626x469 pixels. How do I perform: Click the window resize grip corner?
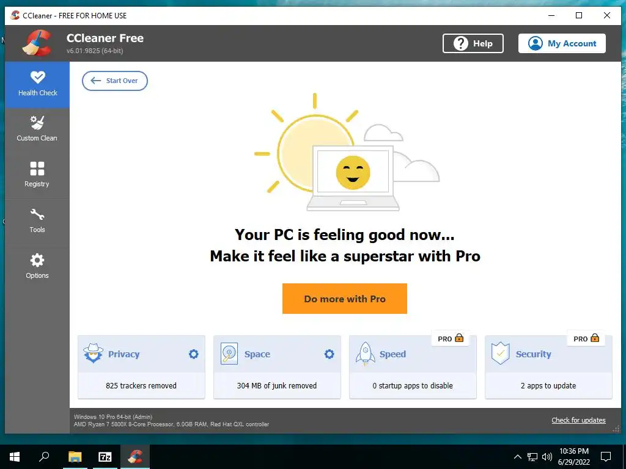click(616, 429)
